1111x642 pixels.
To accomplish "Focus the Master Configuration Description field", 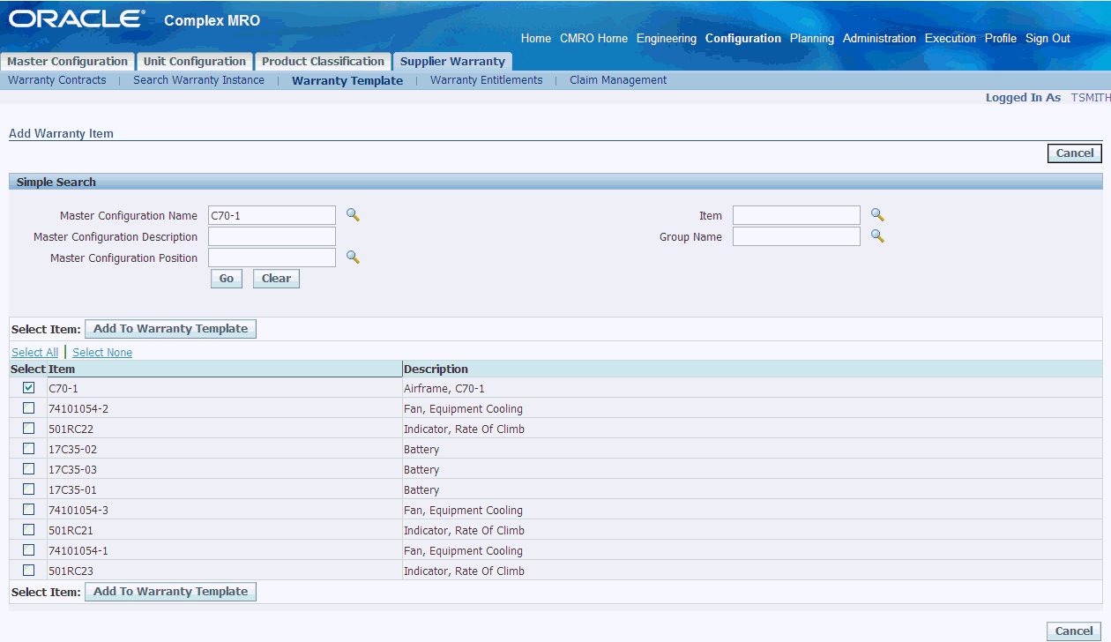I will 272,236.
